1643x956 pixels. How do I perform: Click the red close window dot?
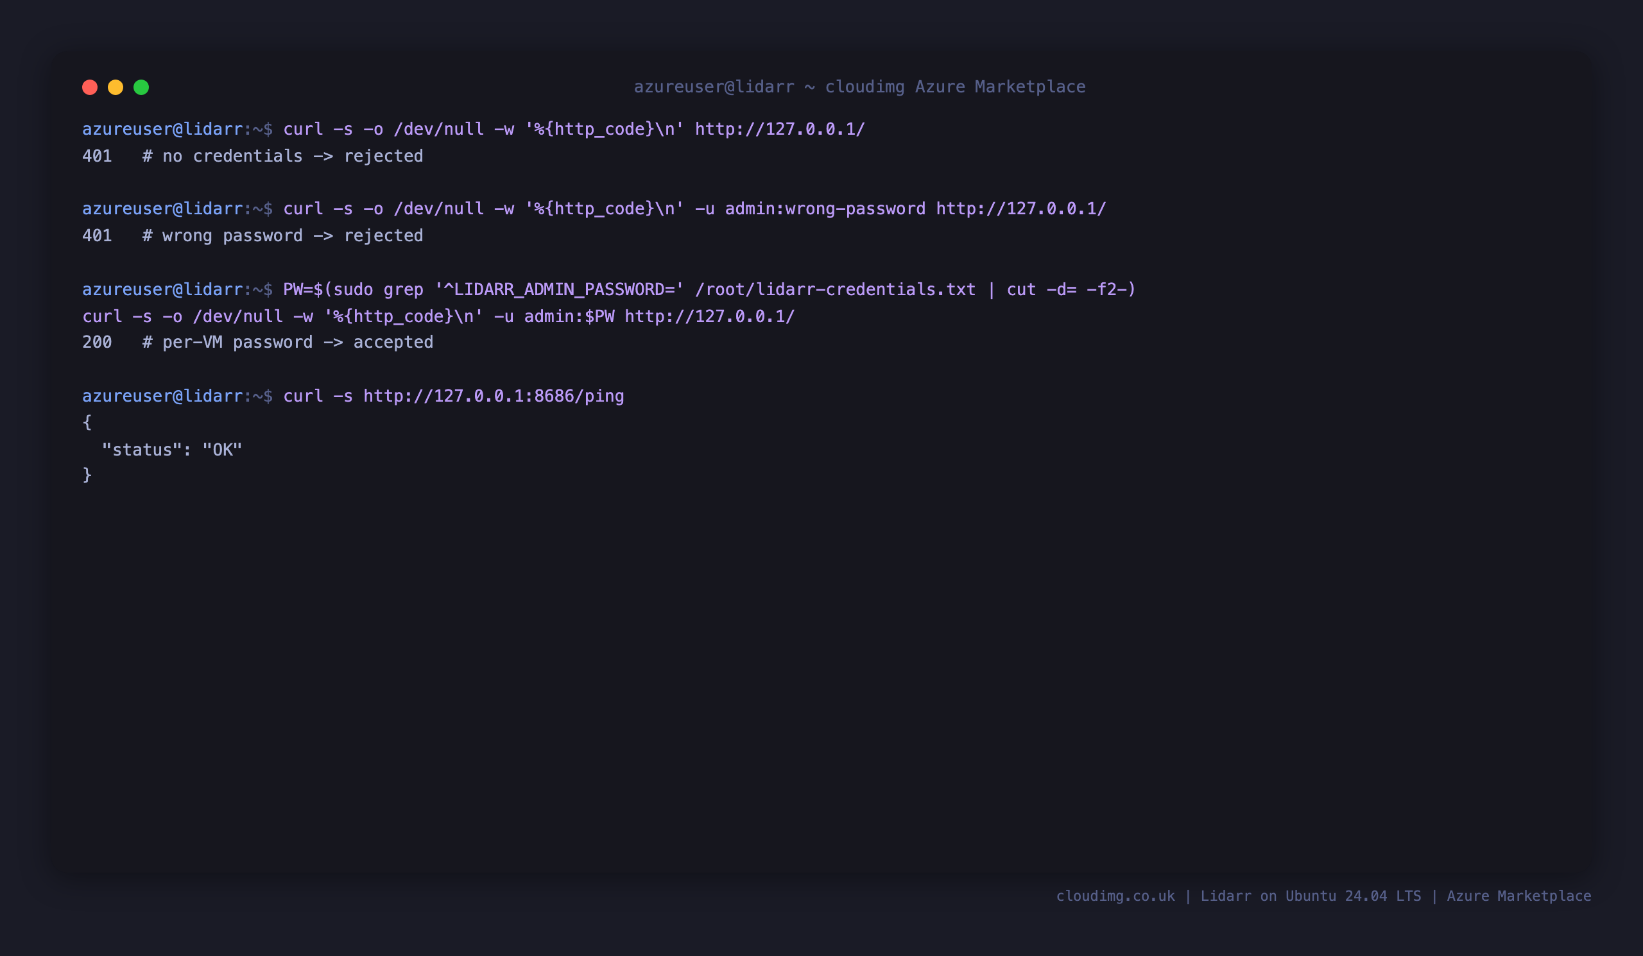pyautogui.click(x=90, y=87)
